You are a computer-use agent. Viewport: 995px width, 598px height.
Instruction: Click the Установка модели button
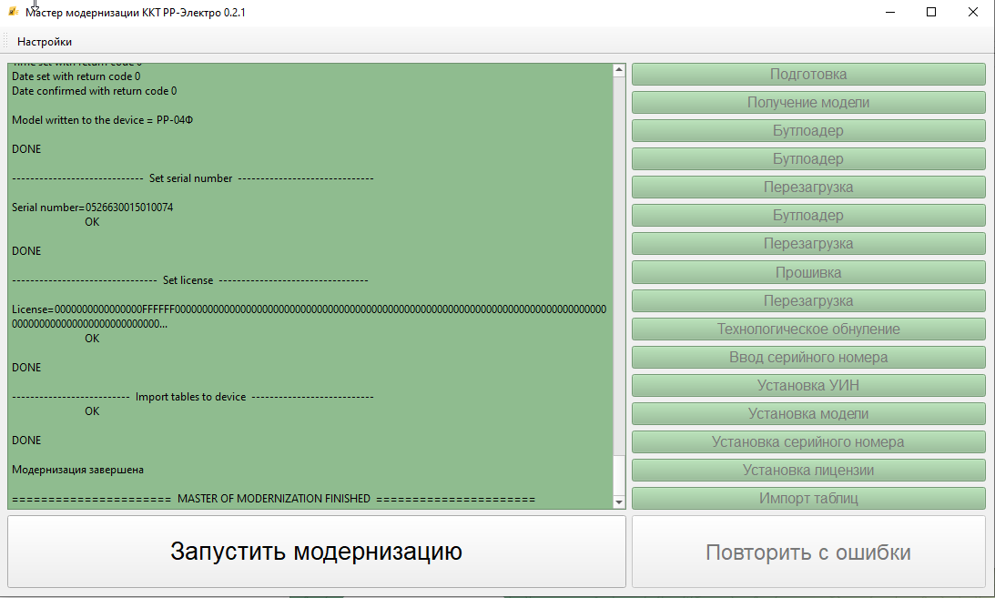point(808,413)
